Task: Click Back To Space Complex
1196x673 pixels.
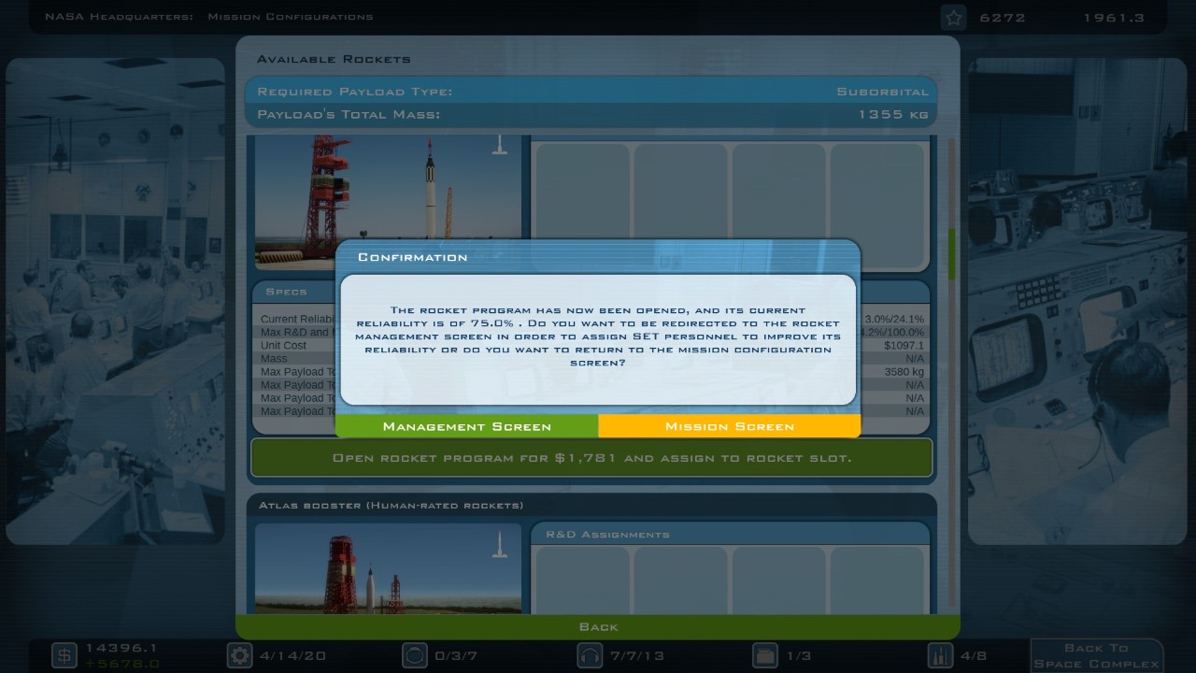Action: point(1096,655)
